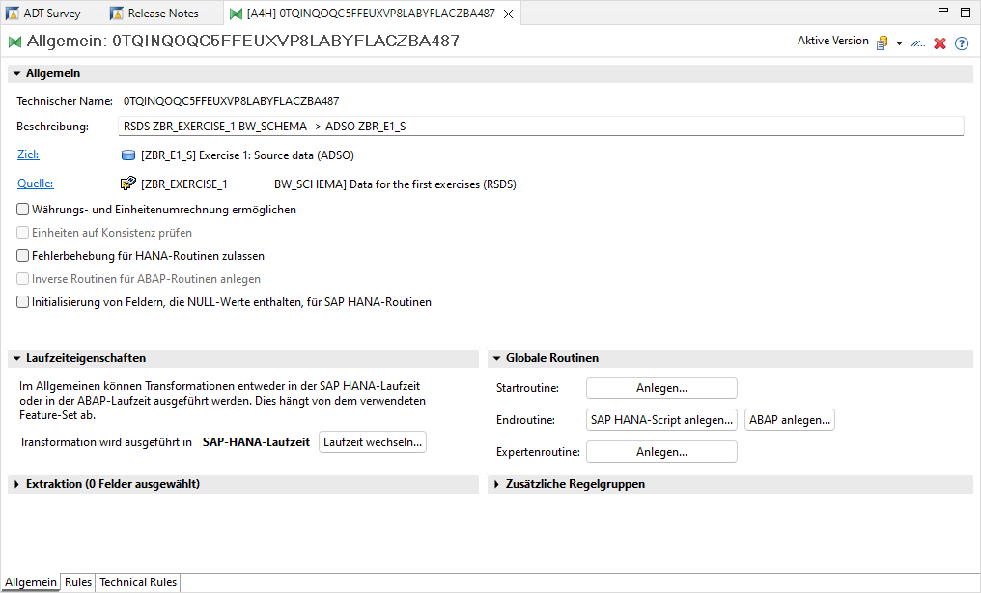The height and width of the screenshot is (593, 981).
Task: Select the Allgemein tab at the bottom
Action: [x=31, y=582]
